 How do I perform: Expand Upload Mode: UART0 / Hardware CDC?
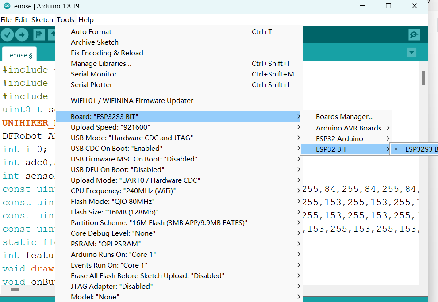coord(179,180)
